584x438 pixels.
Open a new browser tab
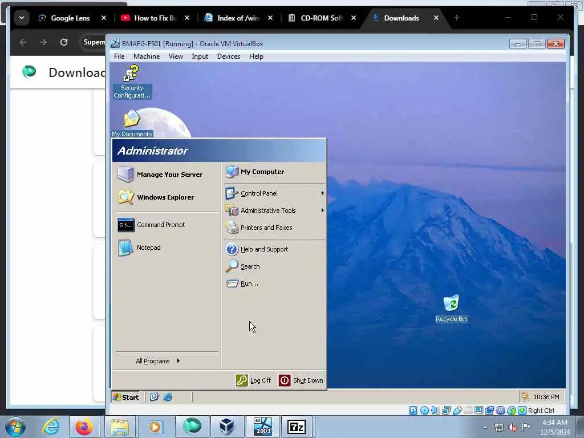pyautogui.click(x=457, y=18)
